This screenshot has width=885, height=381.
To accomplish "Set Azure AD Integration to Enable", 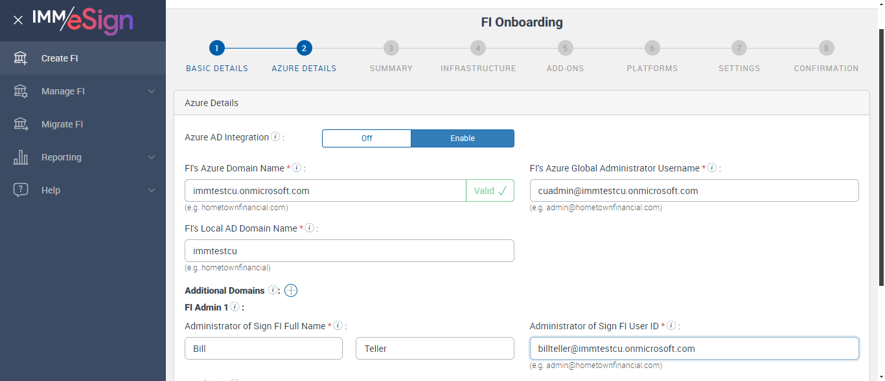I will [x=463, y=138].
